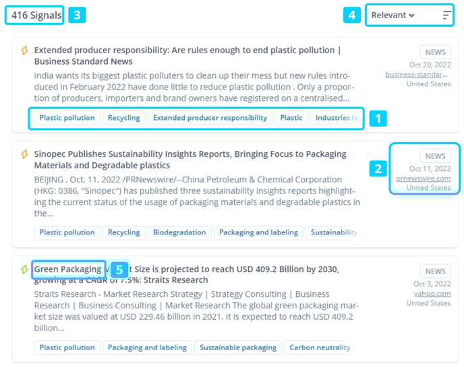The width and height of the screenshot is (464, 367).
Task: Select the Extended producer responsibility tag
Action: 210,118
